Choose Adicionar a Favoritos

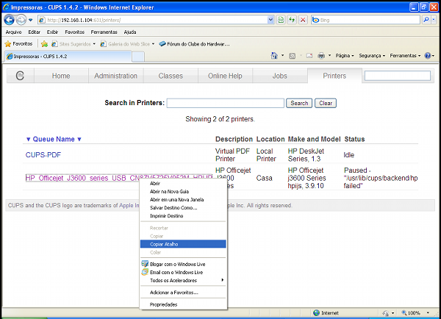click(x=183, y=293)
